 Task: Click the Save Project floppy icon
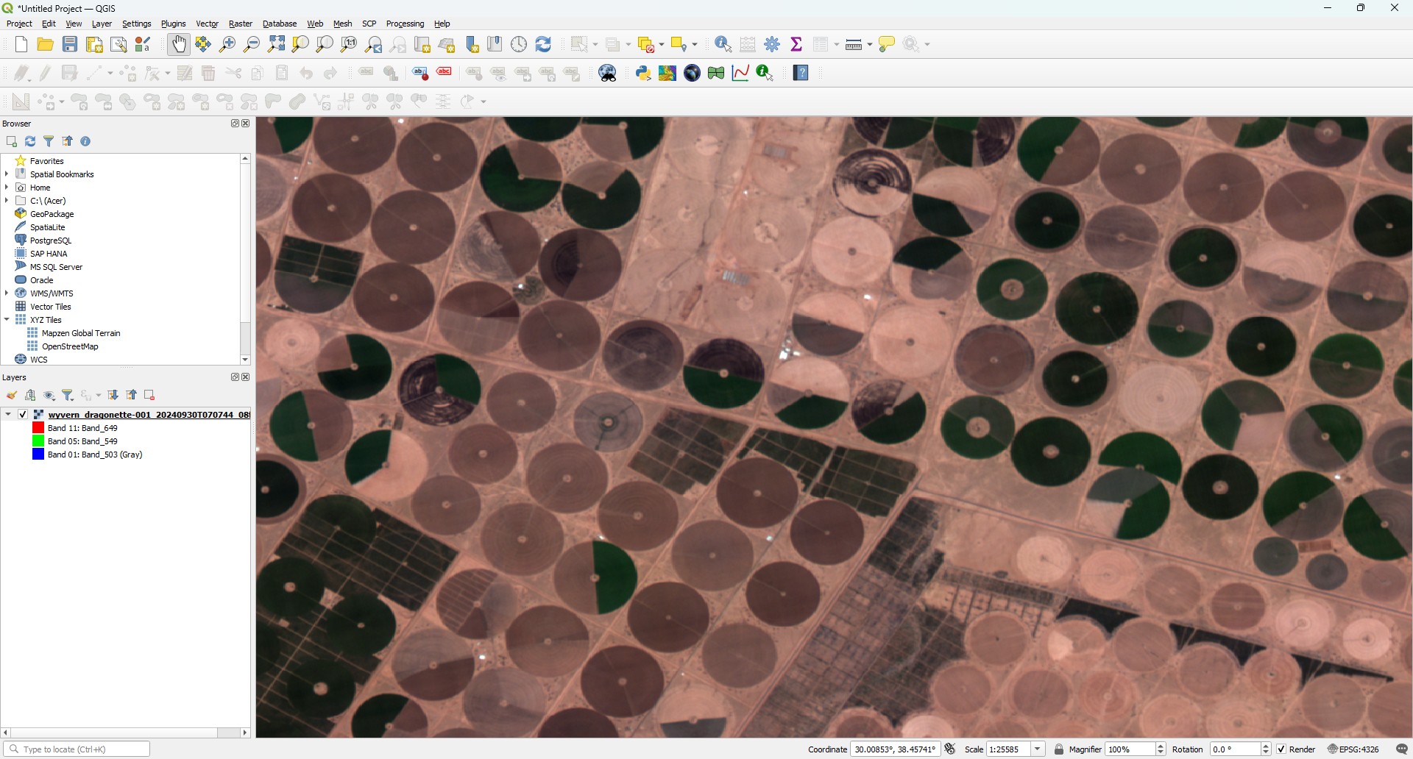[x=70, y=45]
